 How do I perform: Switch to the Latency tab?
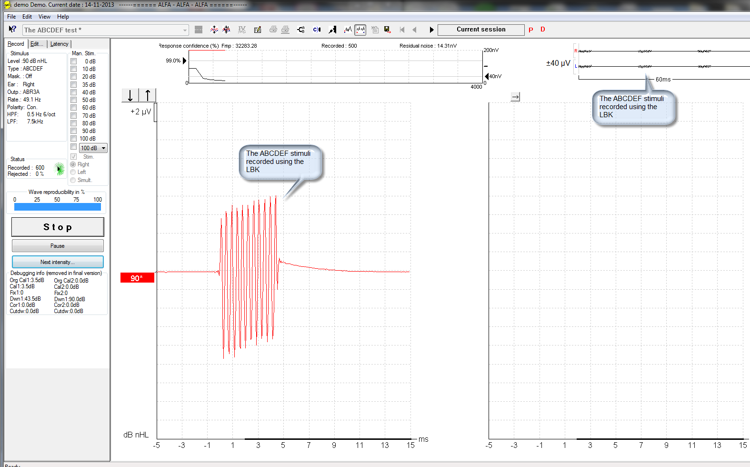point(60,44)
